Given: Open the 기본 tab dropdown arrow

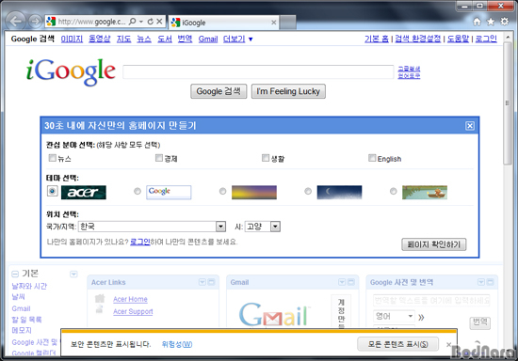Looking at the screenshot, I should [x=73, y=274].
